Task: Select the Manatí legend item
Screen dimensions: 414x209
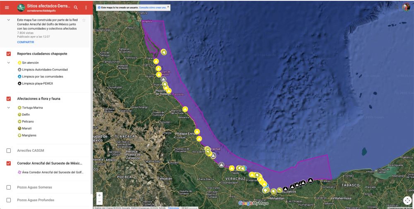Action: (x=24, y=128)
